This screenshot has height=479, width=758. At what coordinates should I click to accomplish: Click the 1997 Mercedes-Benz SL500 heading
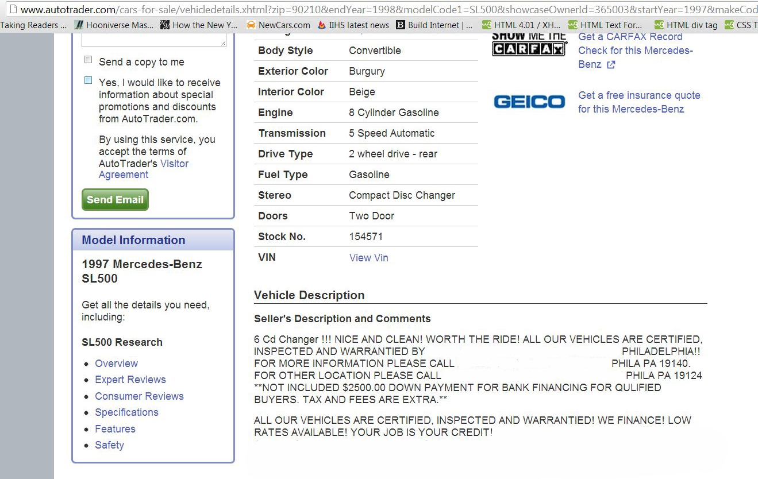[142, 271]
